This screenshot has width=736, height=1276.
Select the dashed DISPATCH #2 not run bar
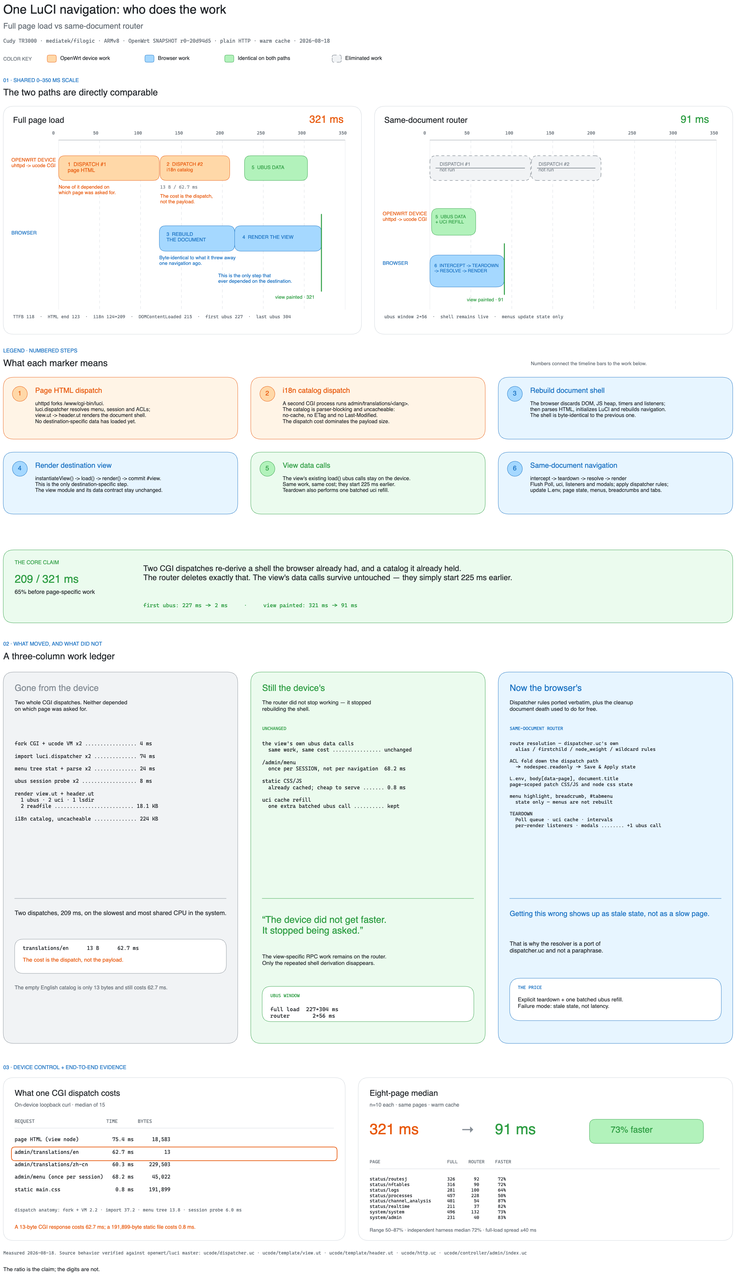(566, 168)
